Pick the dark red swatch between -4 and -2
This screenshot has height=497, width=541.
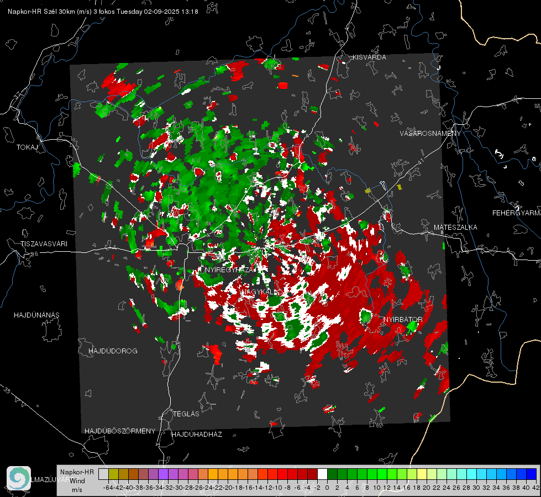tap(312, 474)
